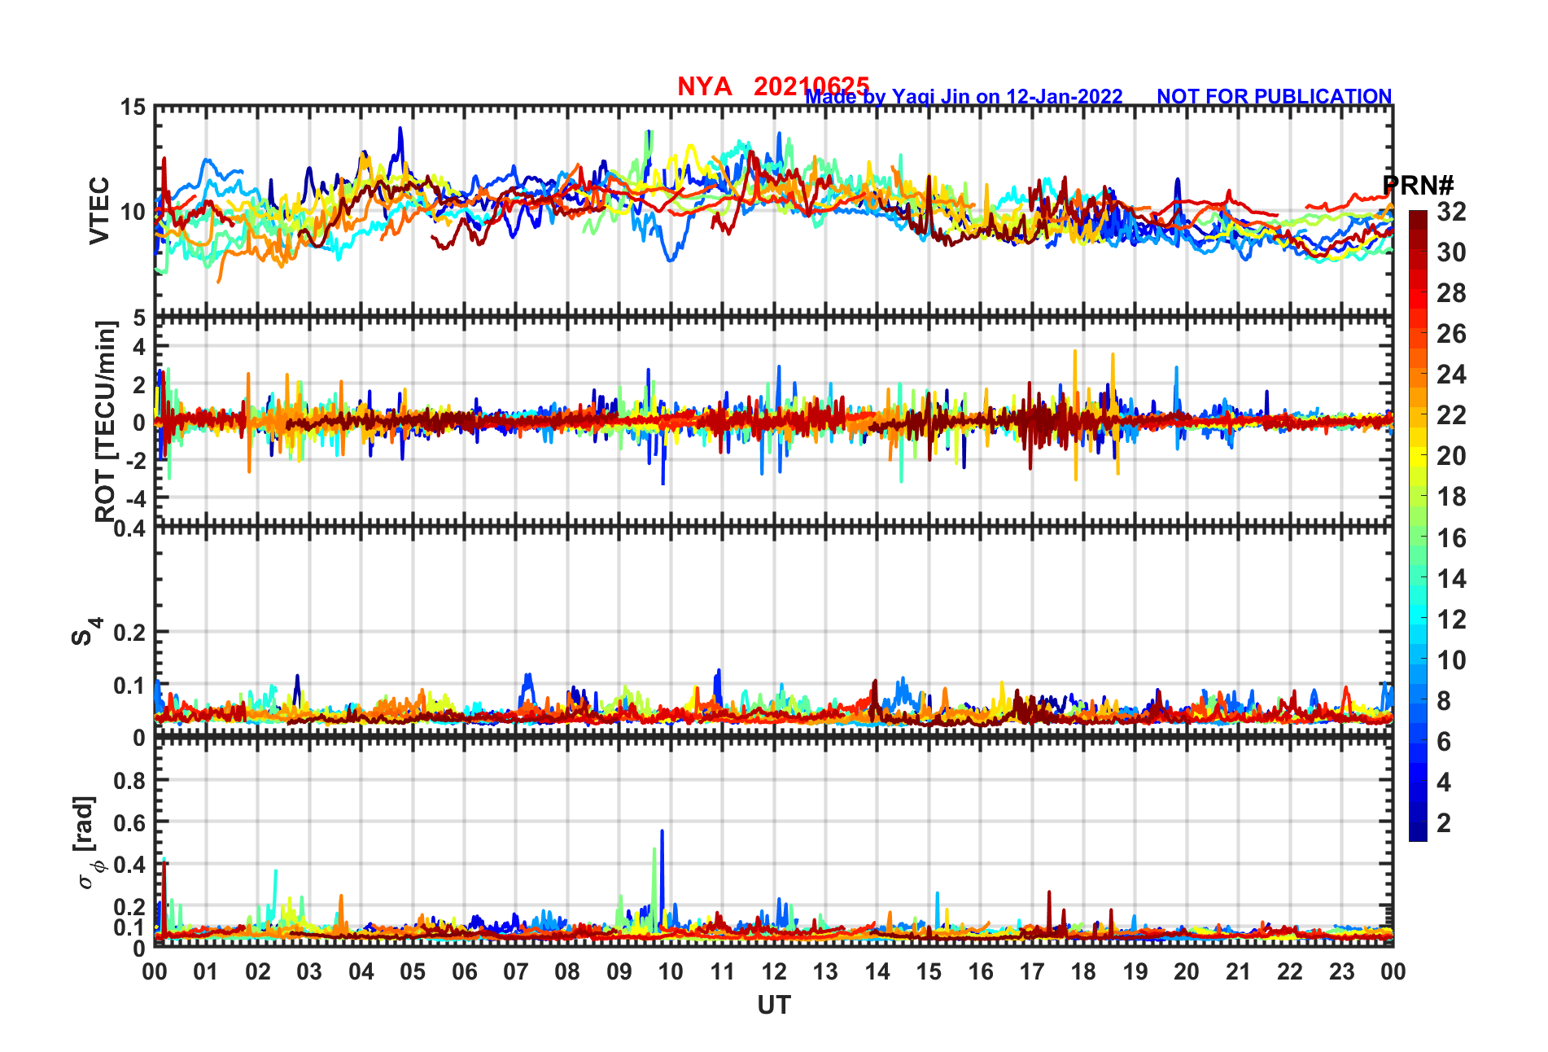This screenshot has width=1548, height=1052.
Task: Click the PRN# colorbar heading
Action: tap(1419, 186)
